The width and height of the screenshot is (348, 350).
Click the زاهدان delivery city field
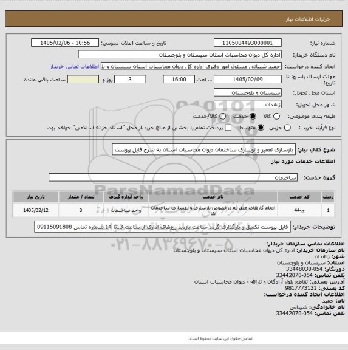[248, 105]
